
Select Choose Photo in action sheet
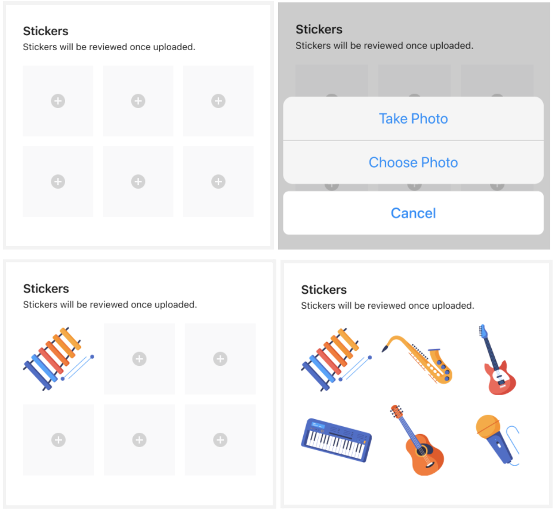[x=413, y=162]
